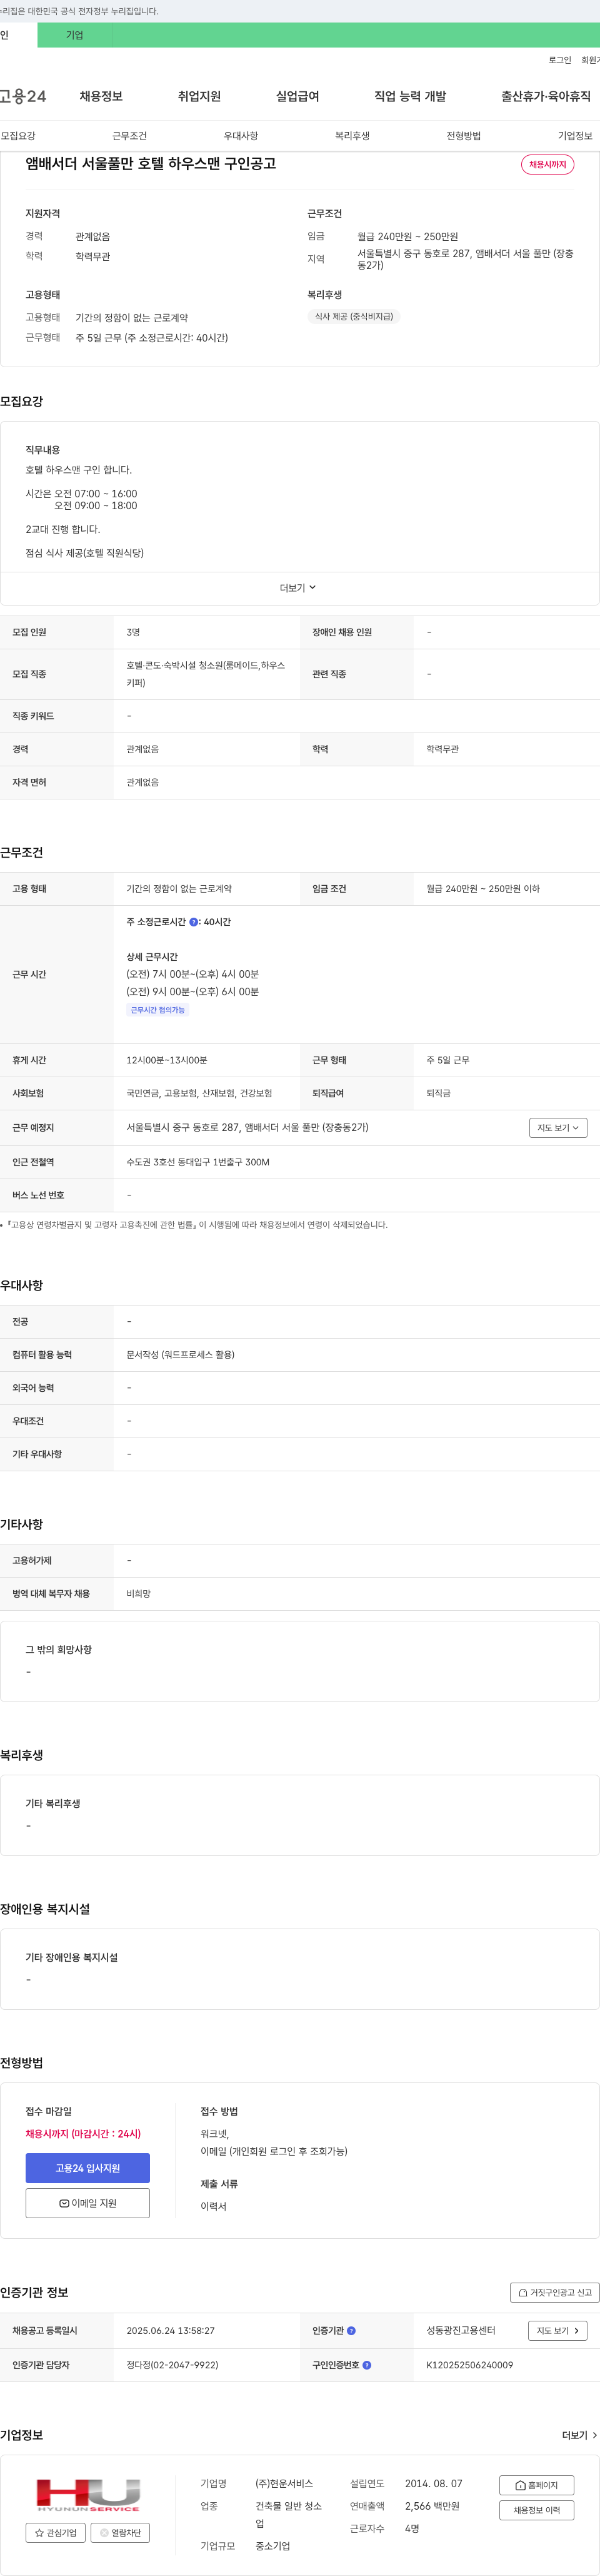Expand the workplace 지도 보기 map
Screen dimensions: 600x2576
[558, 1128]
